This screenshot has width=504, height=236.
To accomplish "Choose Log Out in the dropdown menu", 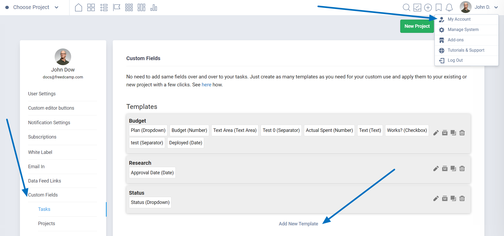I will [x=455, y=60].
